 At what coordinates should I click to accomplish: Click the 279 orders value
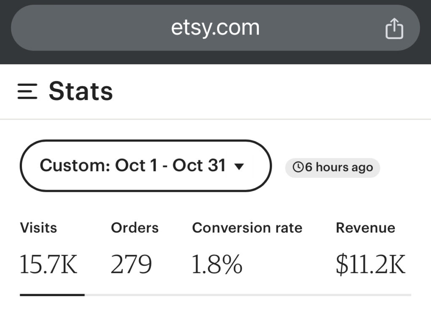click(131, 264)
